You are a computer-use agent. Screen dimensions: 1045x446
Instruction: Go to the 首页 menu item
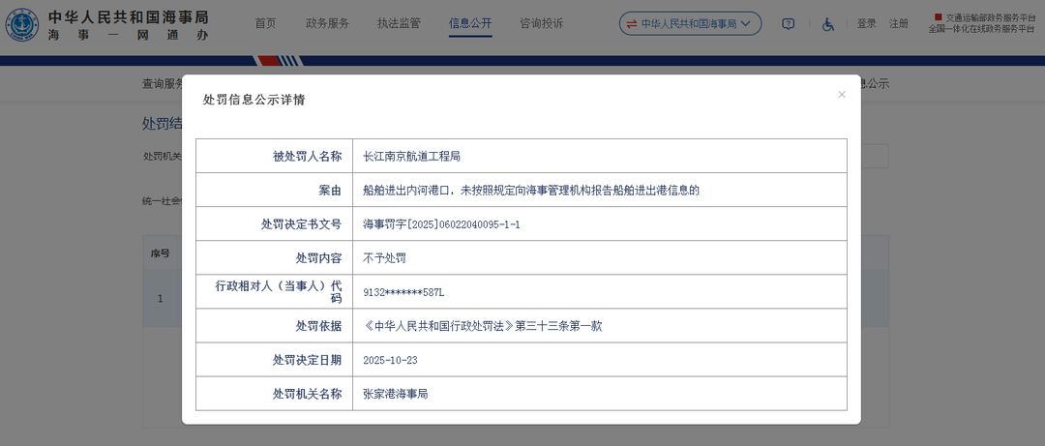[265, 23]
